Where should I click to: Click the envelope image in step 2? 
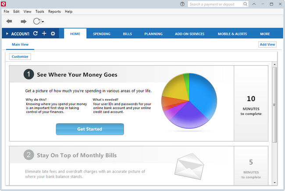[x=189, y=166]
